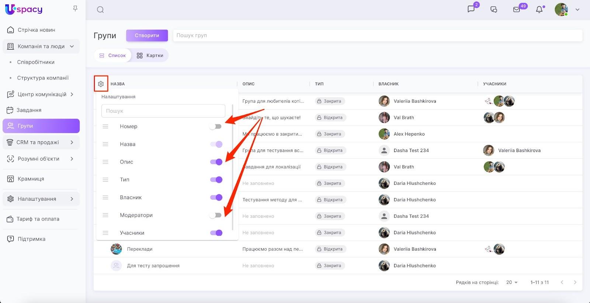The image size is (590, 303).
Task: Open the discussions bubble icon in header
Action: click(494, 10)
